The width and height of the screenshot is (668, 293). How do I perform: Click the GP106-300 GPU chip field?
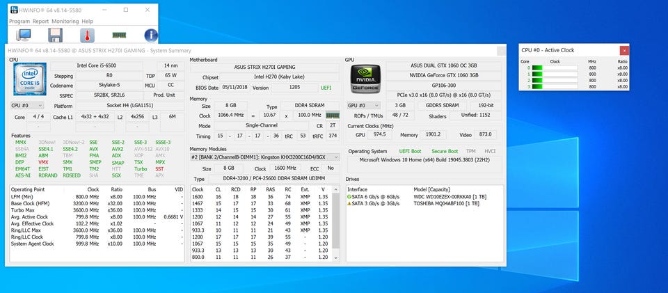(444, 85)
